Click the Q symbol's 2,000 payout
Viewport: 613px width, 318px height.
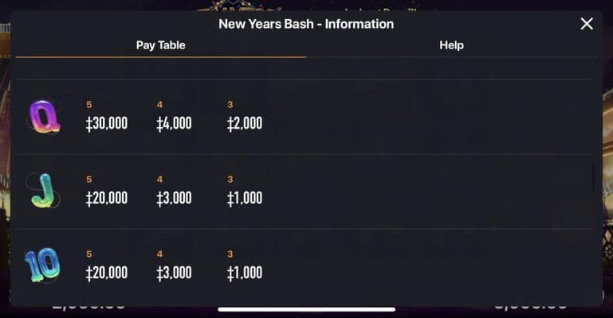[244, 123]
